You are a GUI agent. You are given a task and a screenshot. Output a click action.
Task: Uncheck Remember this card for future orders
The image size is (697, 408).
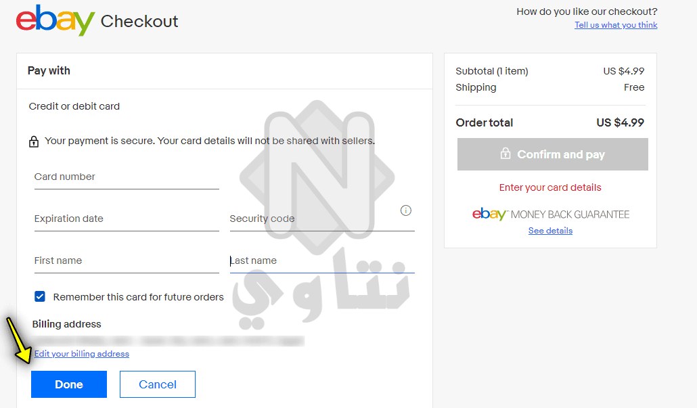[40, 296]
